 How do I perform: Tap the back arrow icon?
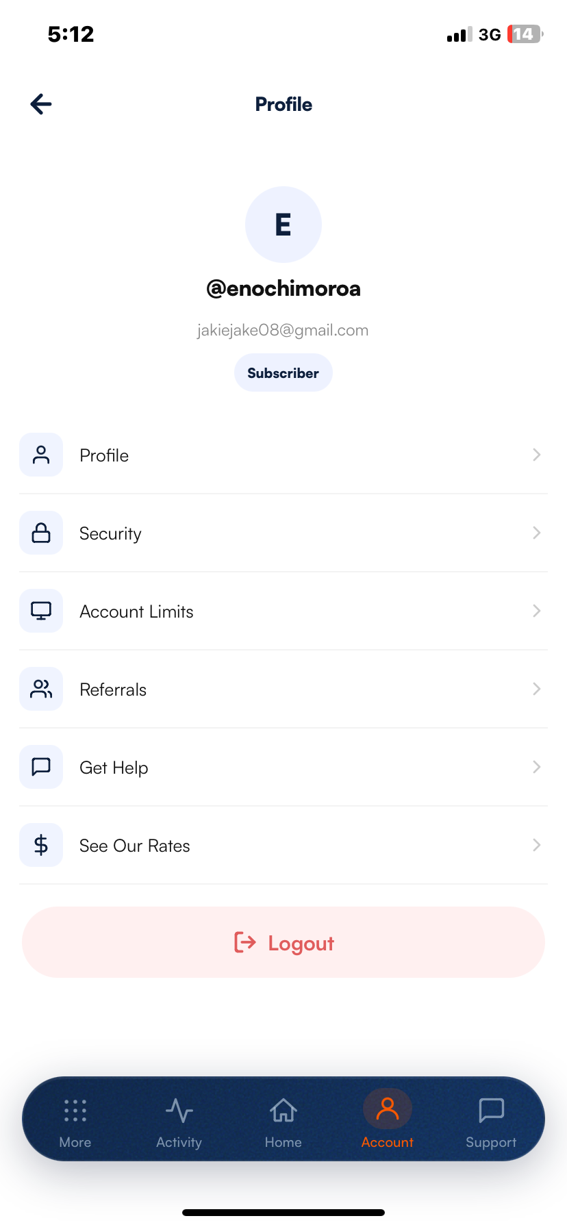[41, 104]
